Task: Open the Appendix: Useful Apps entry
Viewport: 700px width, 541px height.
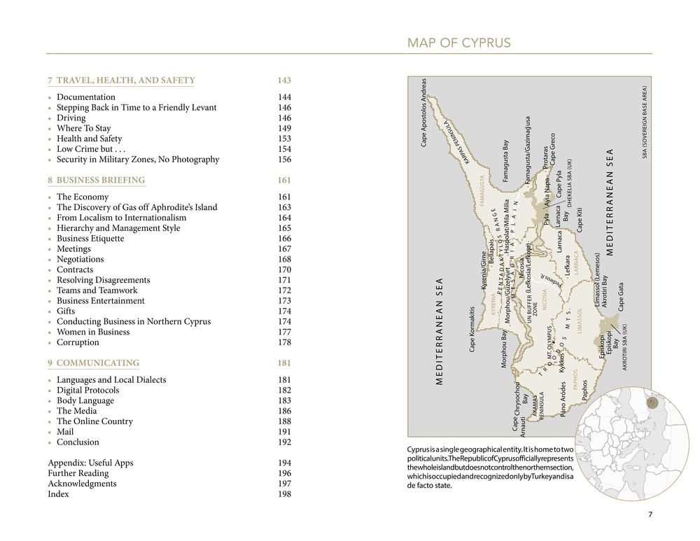Action: point(90,463)
